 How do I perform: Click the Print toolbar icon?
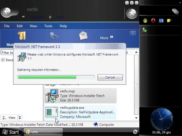[x=54, y=36]
